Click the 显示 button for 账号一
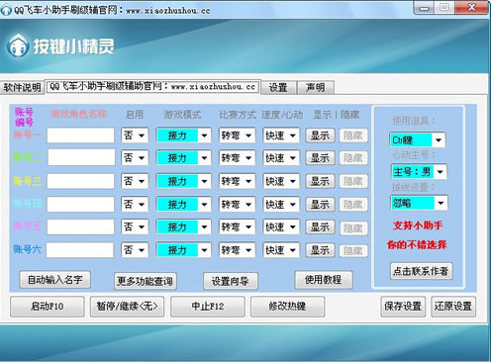 (320, 136)
